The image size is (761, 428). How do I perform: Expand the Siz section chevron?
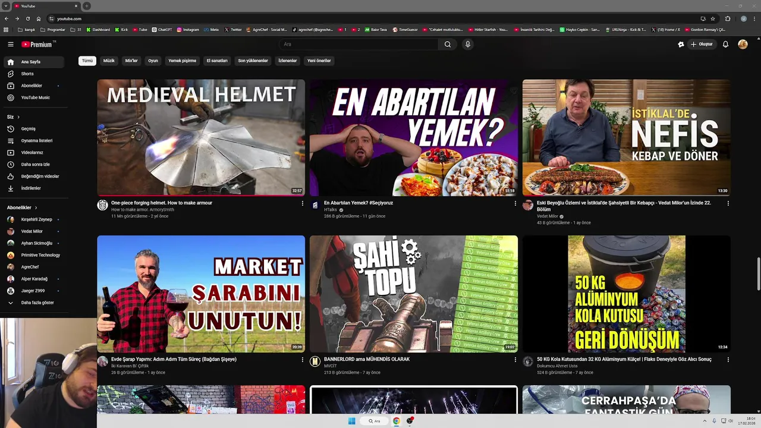click(x=18, y=117)
